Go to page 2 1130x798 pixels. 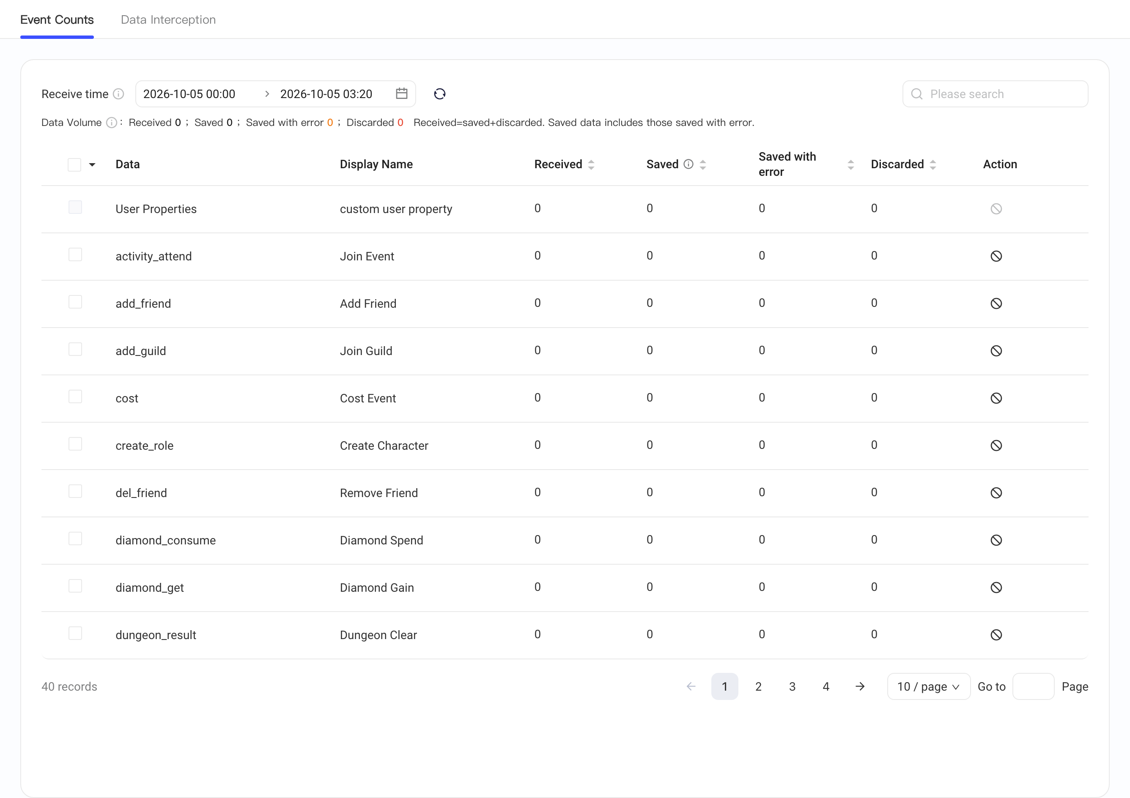(x=758, y=686)
